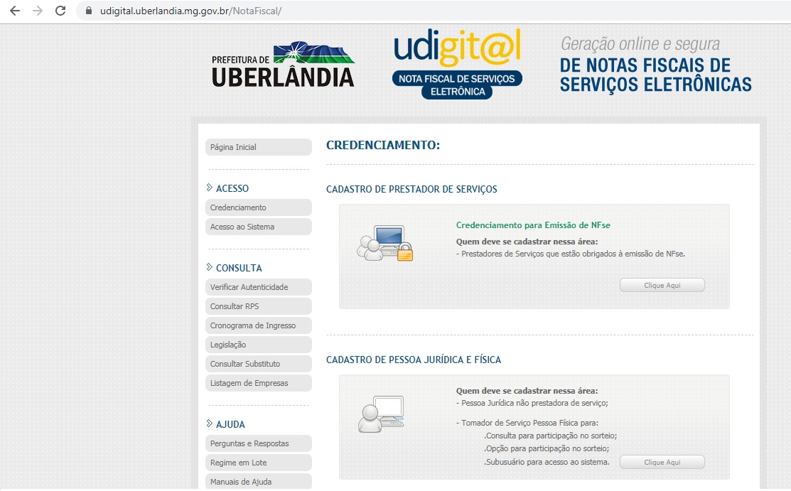Screen dimensions: 791x491
Task: Open Listagem de Empresas
Action: (x=258, y=382)
